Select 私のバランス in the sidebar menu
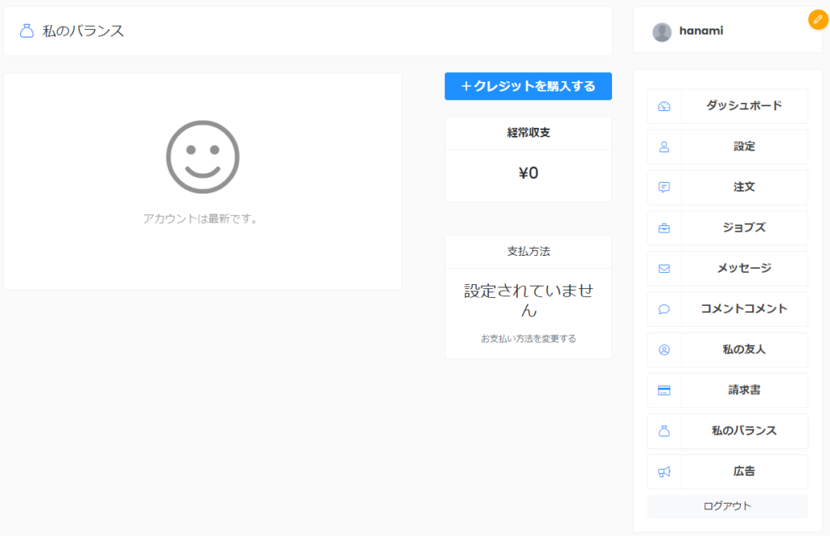The height and width of the screenshot is (536, 830). (743, 431)
